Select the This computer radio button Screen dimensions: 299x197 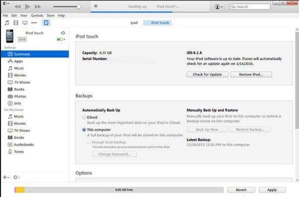click(84, 130)
